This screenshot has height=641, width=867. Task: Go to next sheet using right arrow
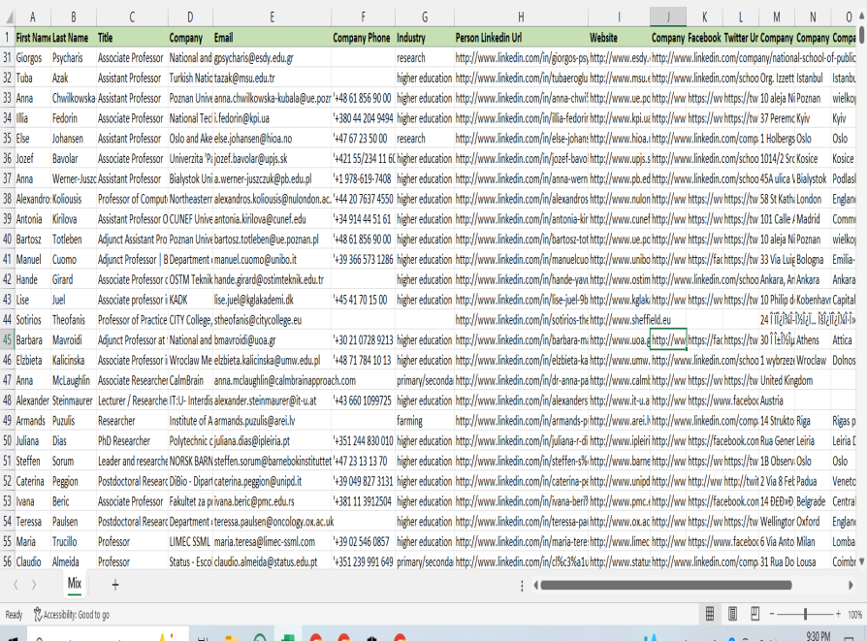[x=34, y=584]
